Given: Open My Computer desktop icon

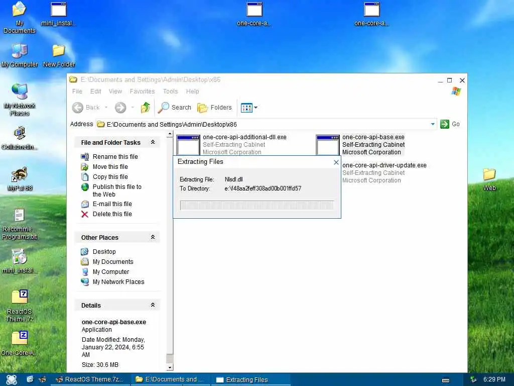Looking at the screenshot, I should click(20, 55).
